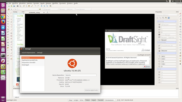
Task: Click the DraftSight launcher icon
Action: (3, 72)
